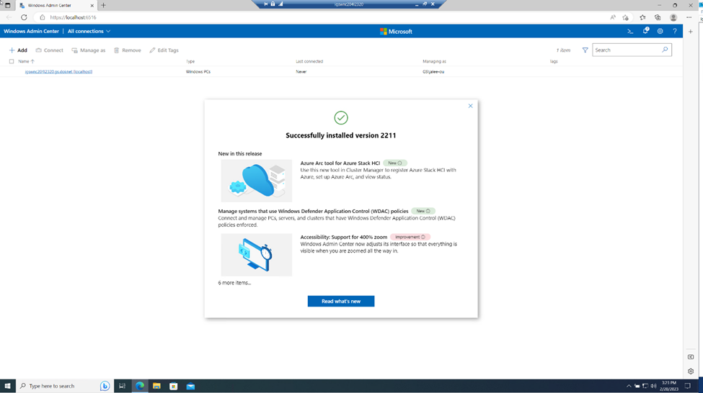The width and height of the screenshot is (703, 393).
Task: Select all connections checkbox in header row
Action: click(x=12, y=61)
